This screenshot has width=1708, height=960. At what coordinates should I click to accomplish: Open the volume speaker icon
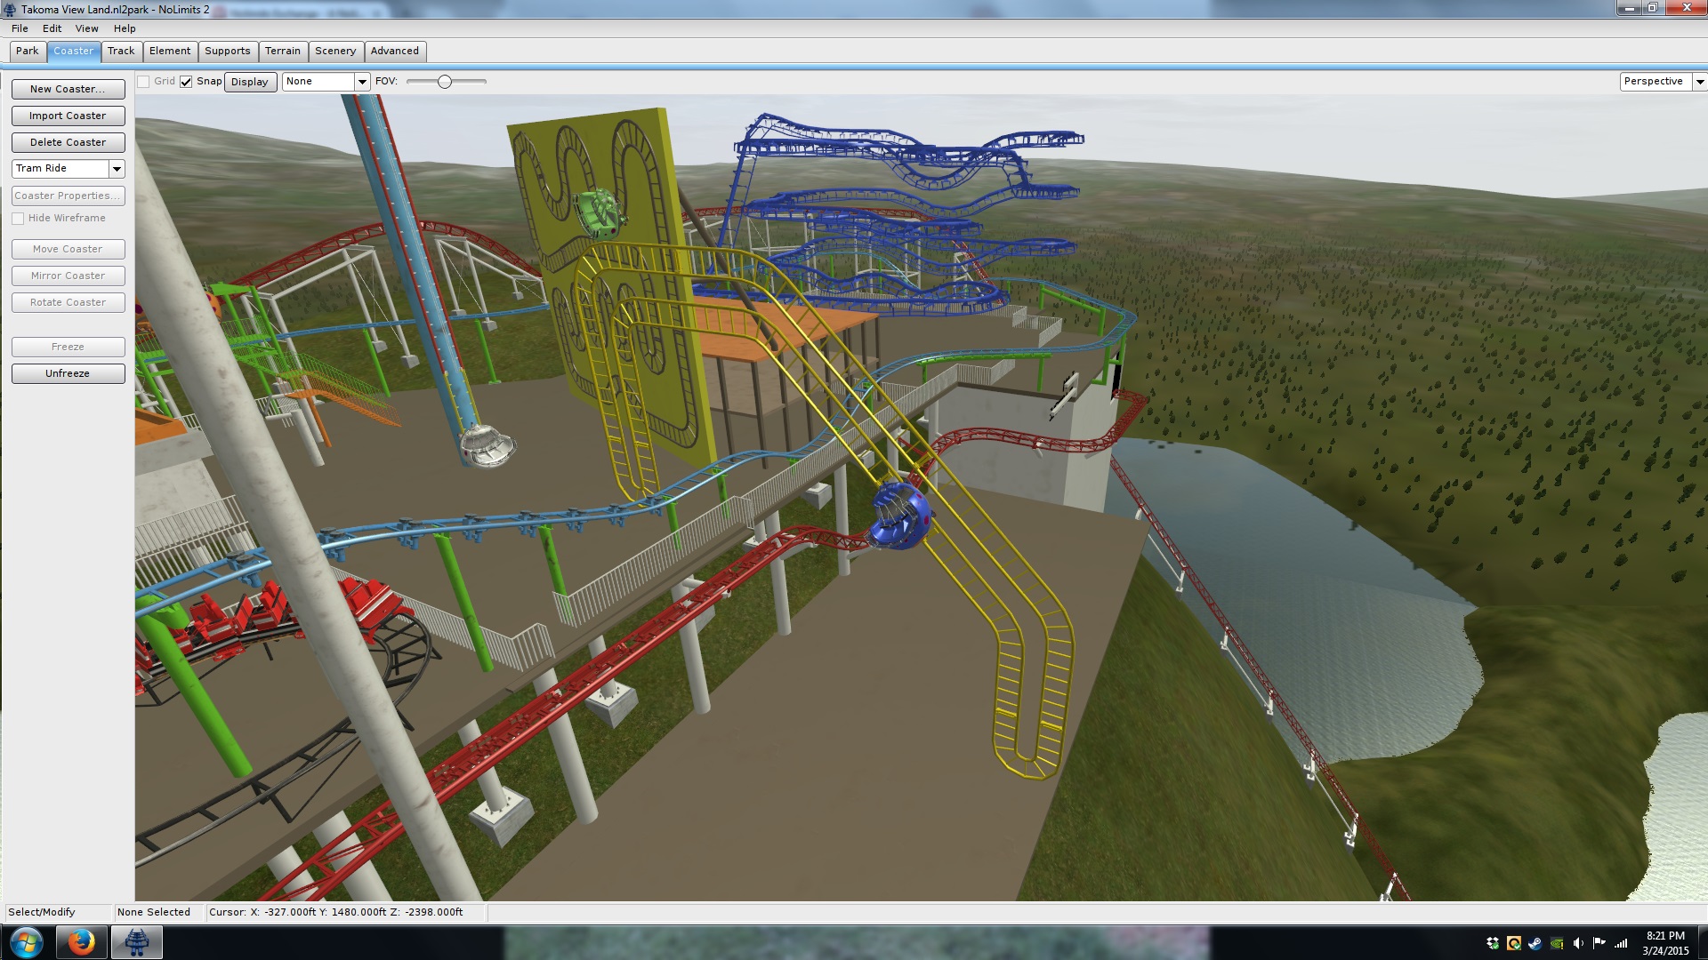[x=1577, y=943]
